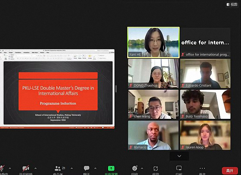The height and width of the screenshot is (175, 241).
Task: Open the more options ellipsis menu
Action: [x=202, y=169]
